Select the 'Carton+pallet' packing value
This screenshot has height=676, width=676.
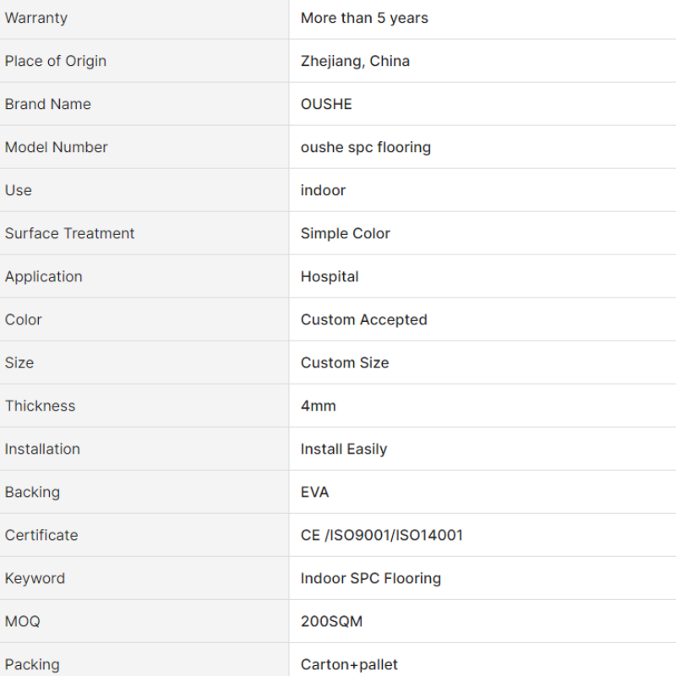349,664
